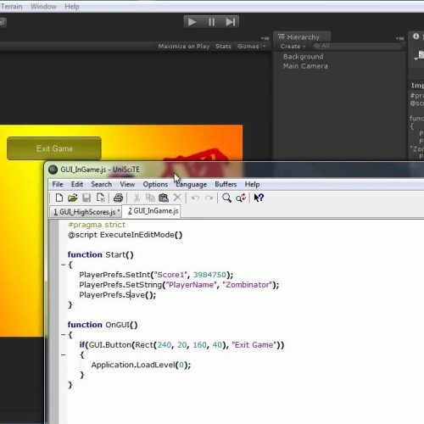This screenshot has width=424, height=424.
Task: Step one frame forward in Unity
Action: 230,22
